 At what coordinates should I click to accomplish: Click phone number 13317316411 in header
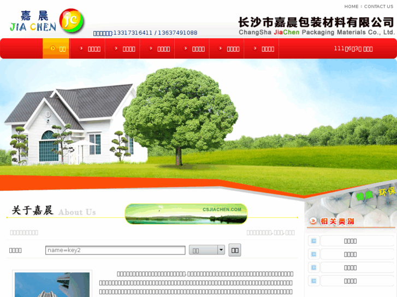tap(133, 33)
